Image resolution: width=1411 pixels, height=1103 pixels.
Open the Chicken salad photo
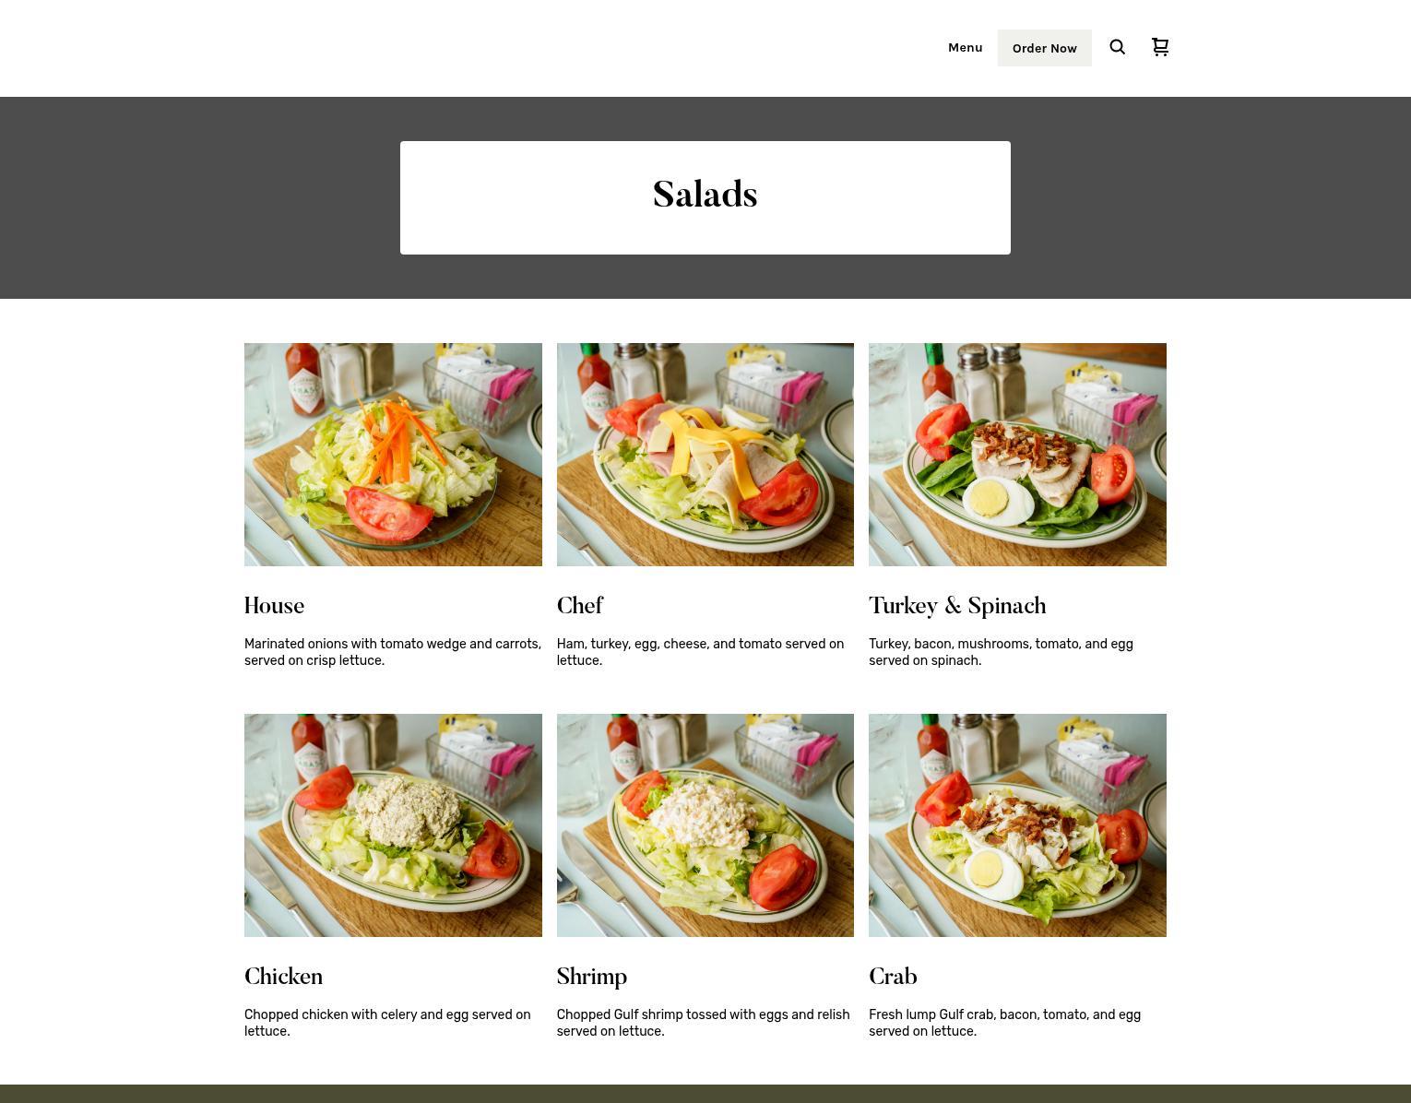click(393, 825)
